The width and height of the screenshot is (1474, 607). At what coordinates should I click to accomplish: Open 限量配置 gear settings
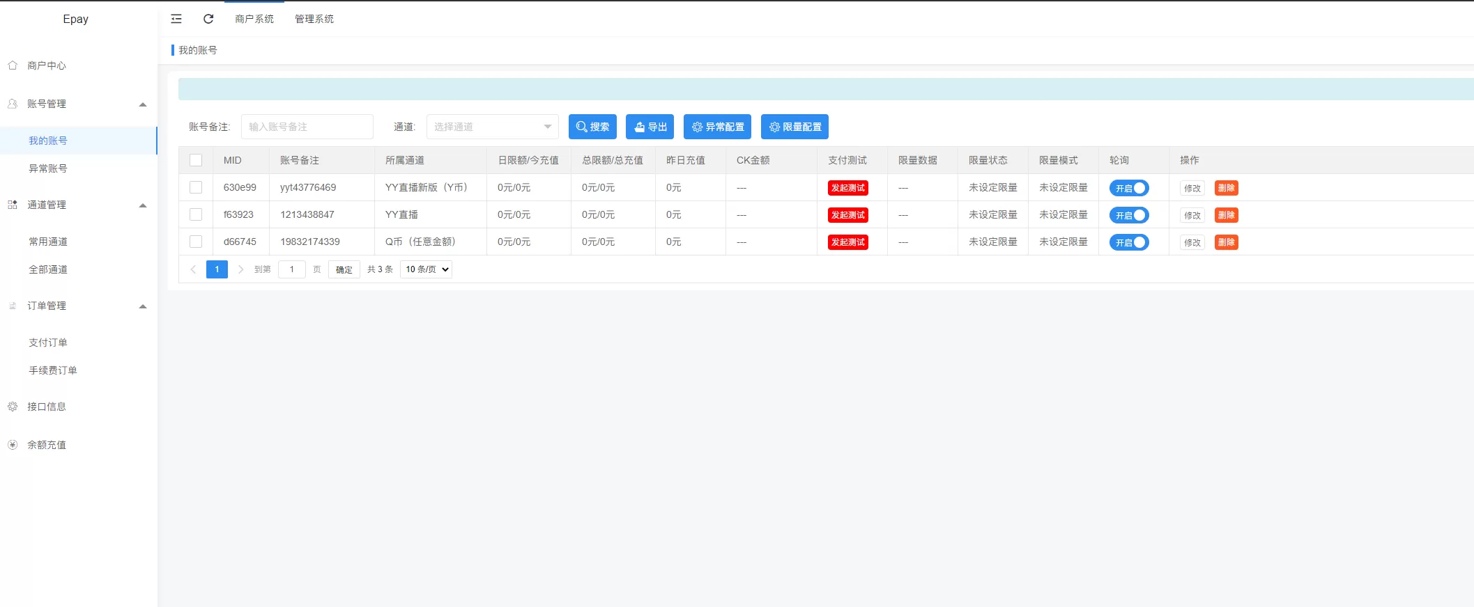794,127
